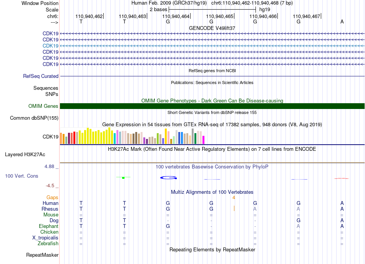The height and width of the screenshot is (264, 365).
Task: Open the 'Multiz Alignments of 100 Vertebrates' title
Action: (x=212, y=192)
